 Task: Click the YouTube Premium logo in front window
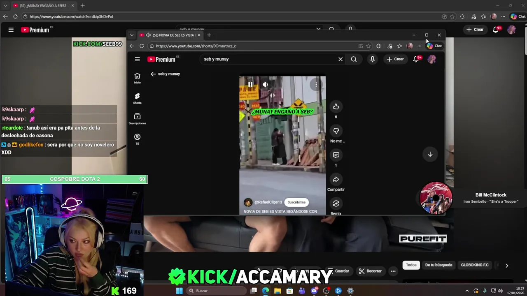point(162,59)
